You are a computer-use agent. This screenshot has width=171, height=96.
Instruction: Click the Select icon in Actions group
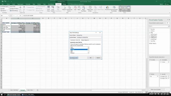point(79,7)
